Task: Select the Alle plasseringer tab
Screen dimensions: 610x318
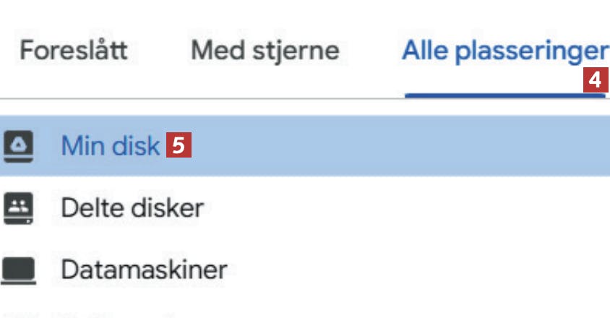Action: [504, 51]
